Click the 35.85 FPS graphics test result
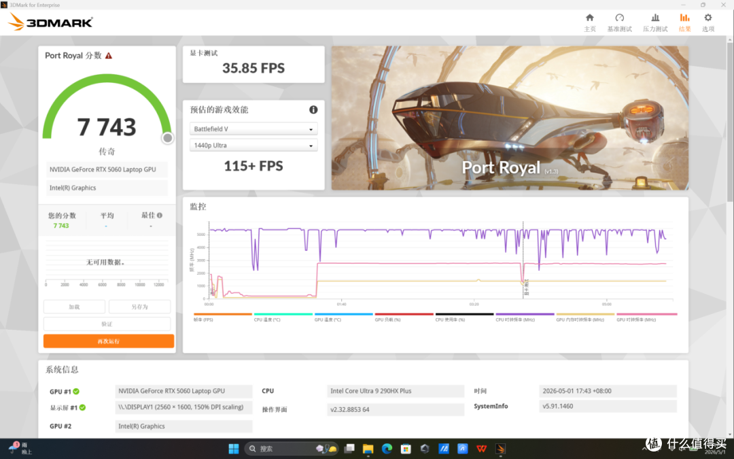The height and width of the screenshot is (459, 734). pos(254,69)
